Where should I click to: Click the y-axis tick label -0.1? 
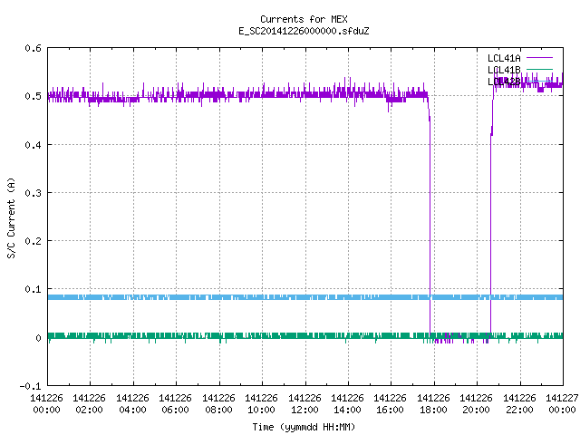coord(30,386)
